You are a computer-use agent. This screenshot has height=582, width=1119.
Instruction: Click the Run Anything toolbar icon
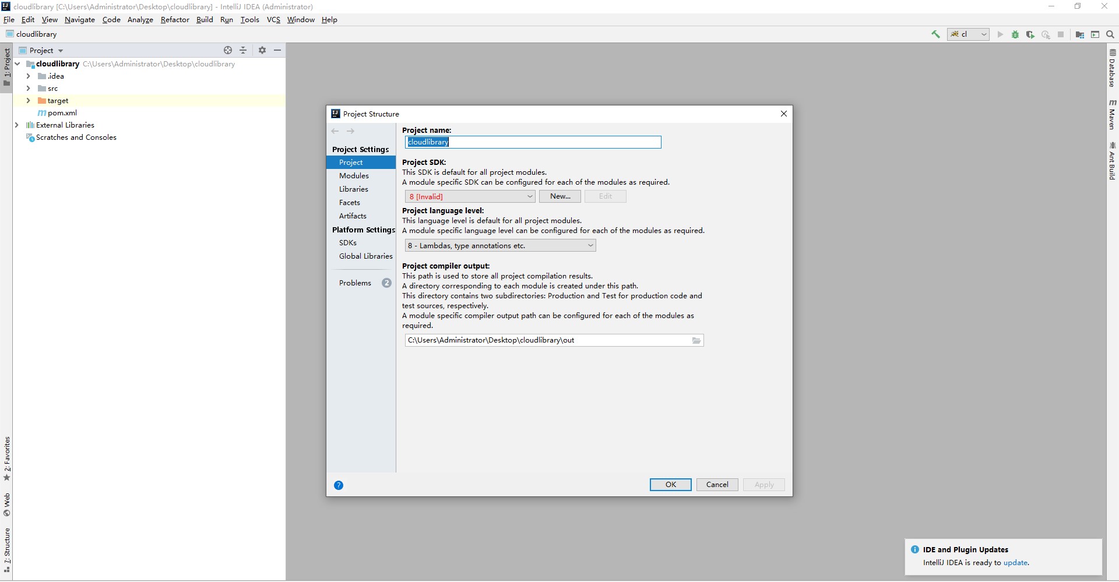pyautogui.click(x=1095, y=34)
